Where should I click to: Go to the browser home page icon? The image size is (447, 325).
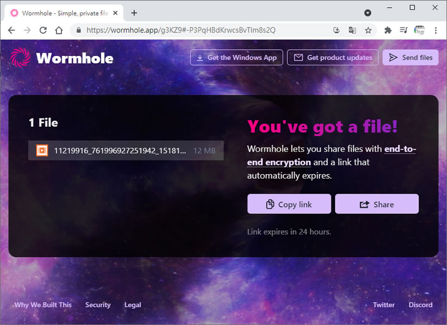(59, 30)
